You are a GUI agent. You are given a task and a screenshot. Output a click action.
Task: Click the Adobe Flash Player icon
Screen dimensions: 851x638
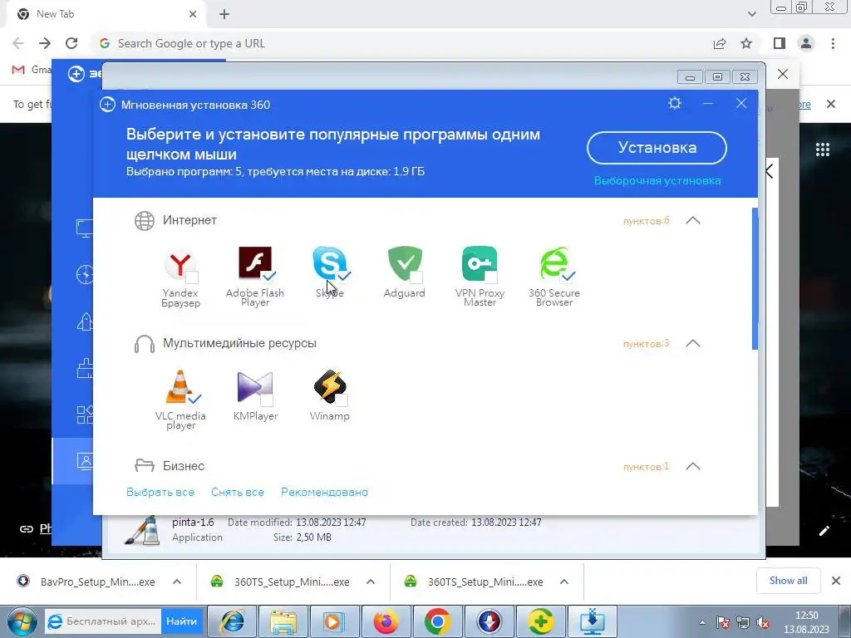pos(254,263)
